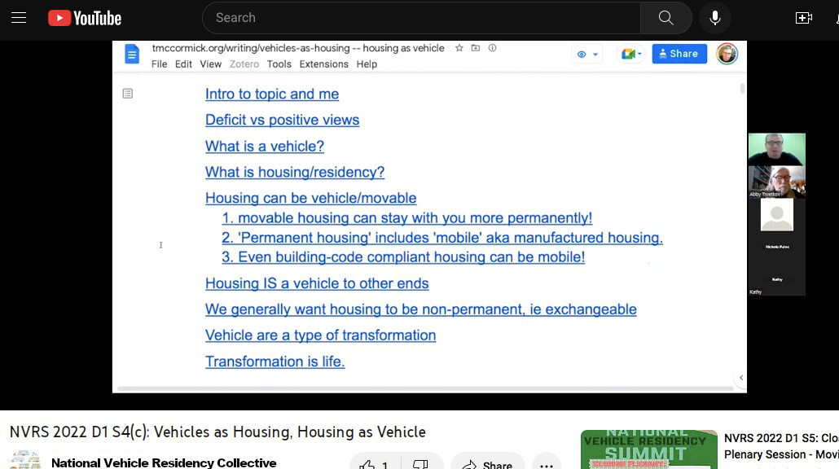Start voice search with microphone icon

[714, 18]
